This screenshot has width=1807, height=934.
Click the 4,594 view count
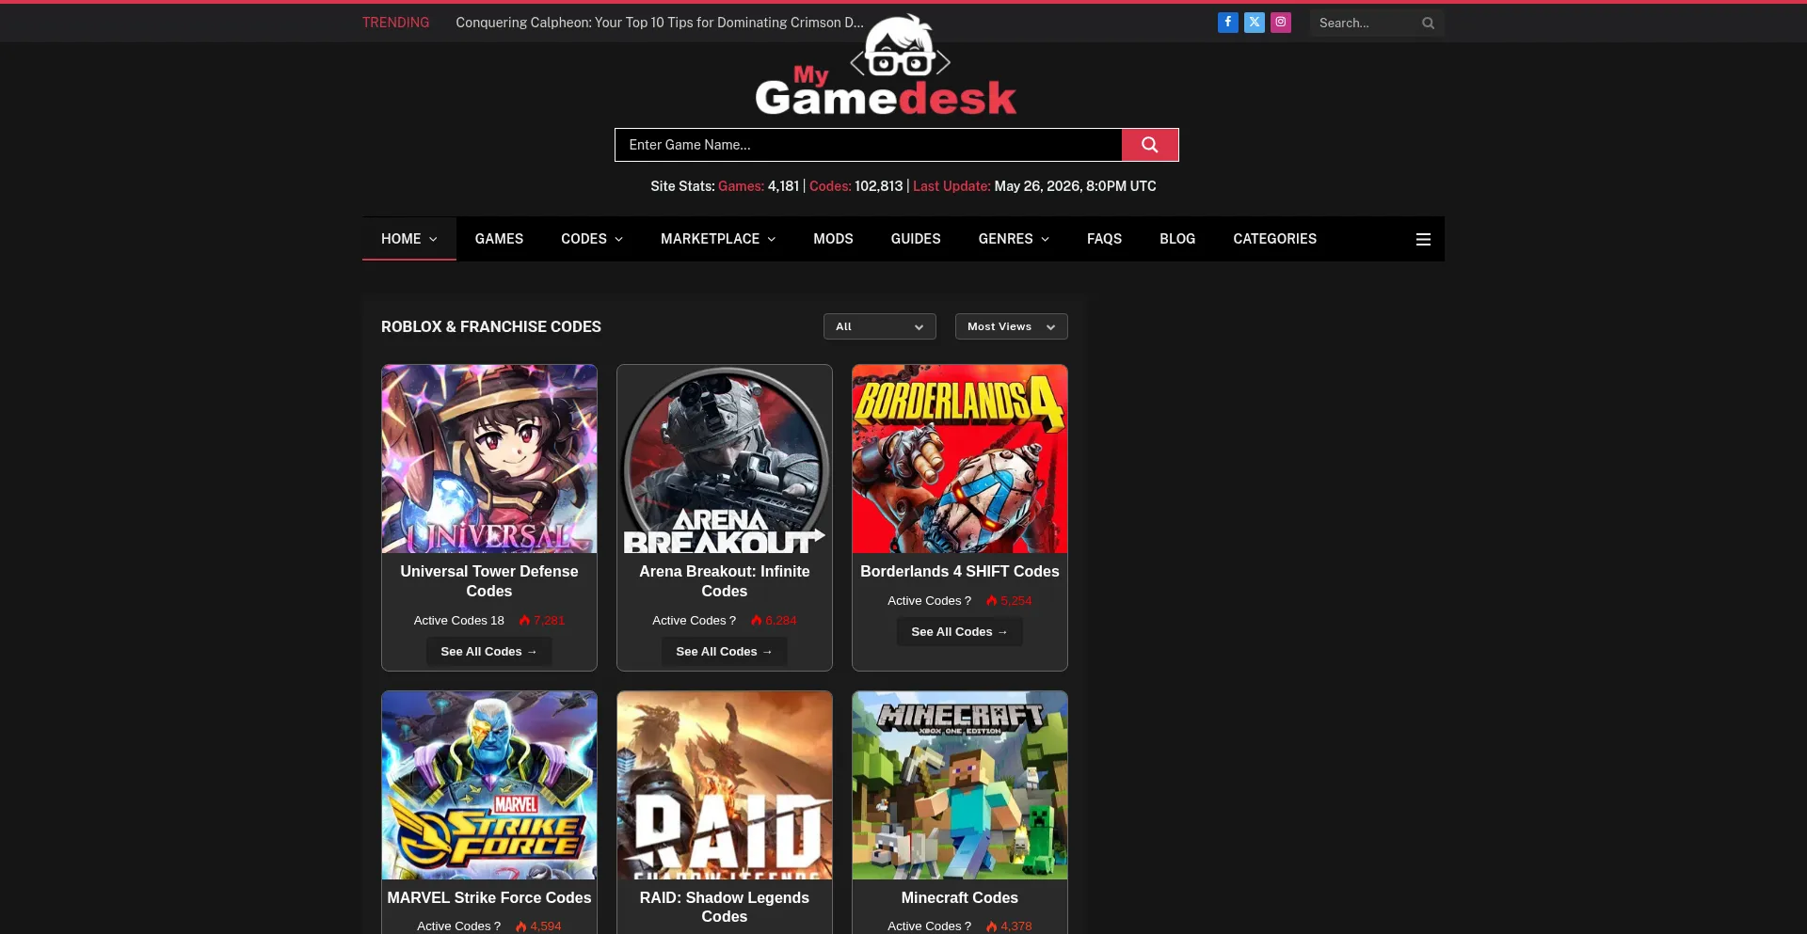click(x=546, y=926)
